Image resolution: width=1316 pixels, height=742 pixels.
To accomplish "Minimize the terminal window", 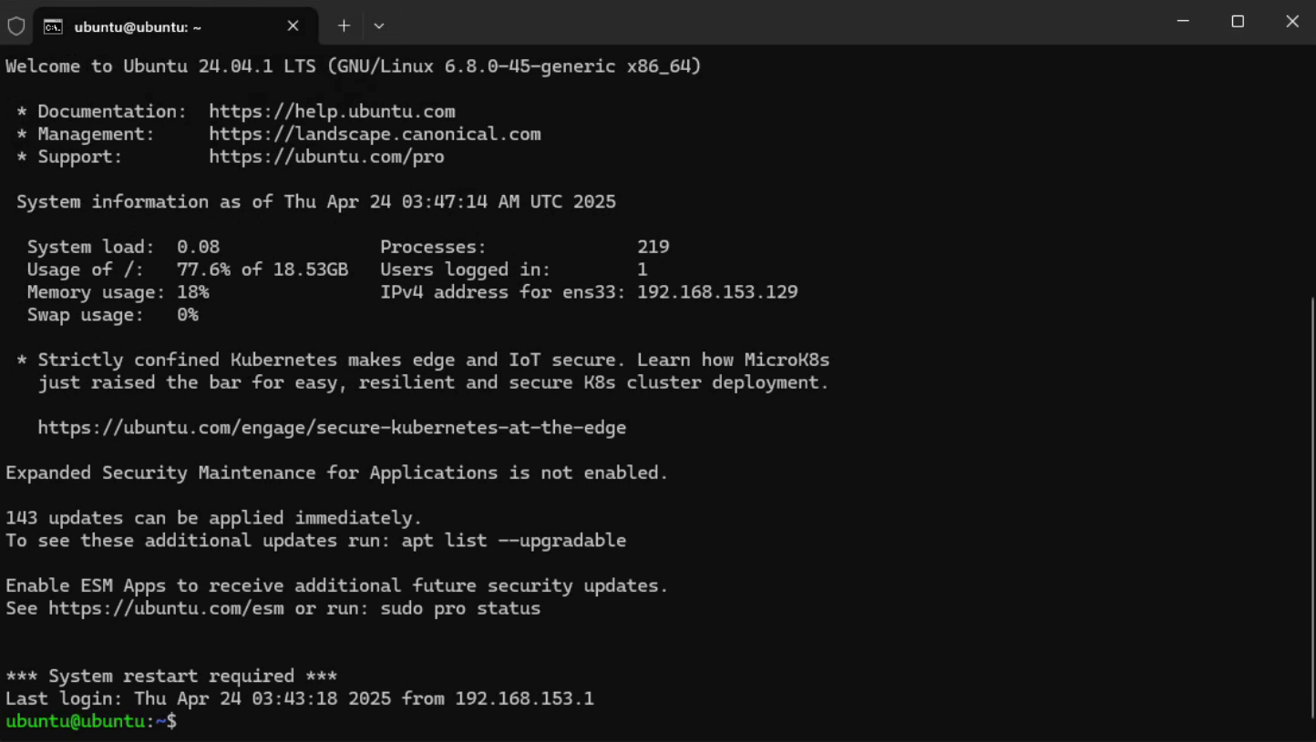I will coord(1183,22).
